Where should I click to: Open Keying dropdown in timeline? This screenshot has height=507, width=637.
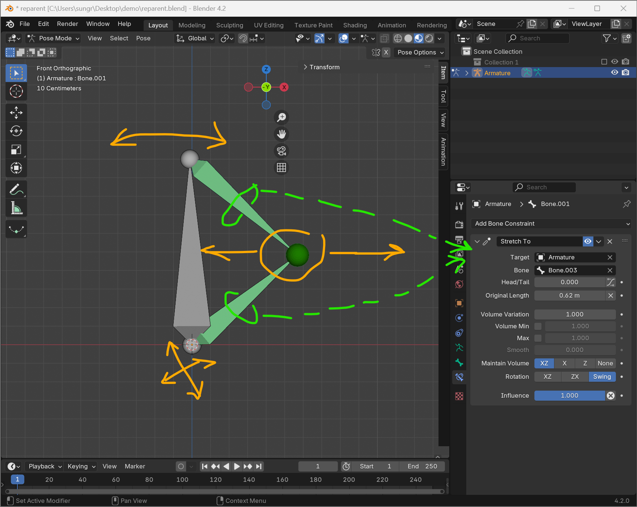pos(81,466)
